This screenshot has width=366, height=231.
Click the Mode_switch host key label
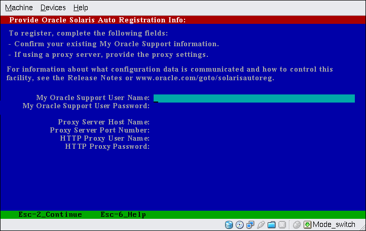point(334,224)
